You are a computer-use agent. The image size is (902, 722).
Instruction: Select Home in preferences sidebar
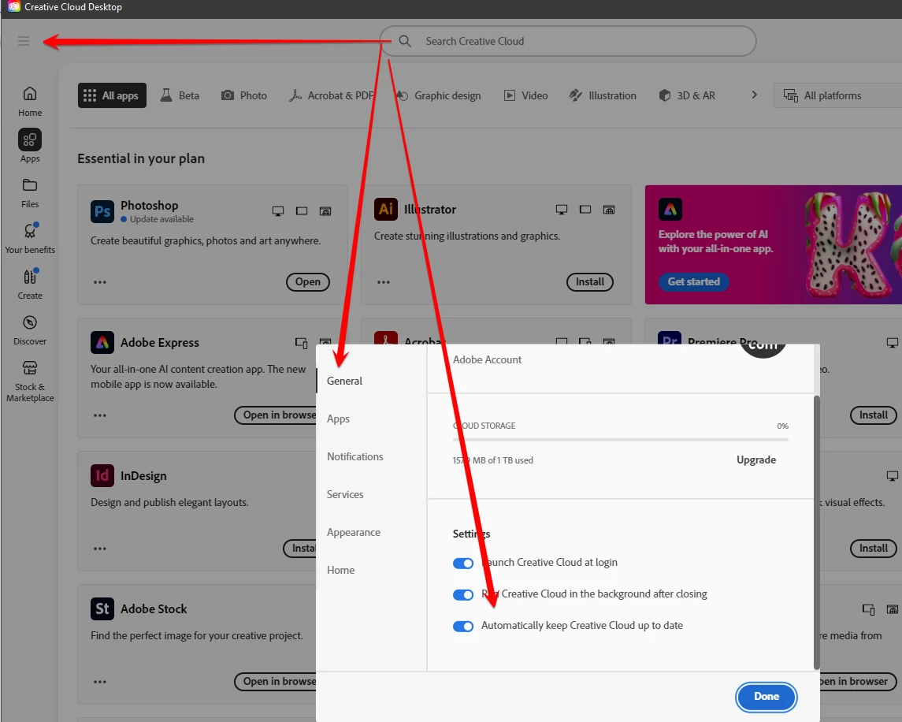coord(340,570)
